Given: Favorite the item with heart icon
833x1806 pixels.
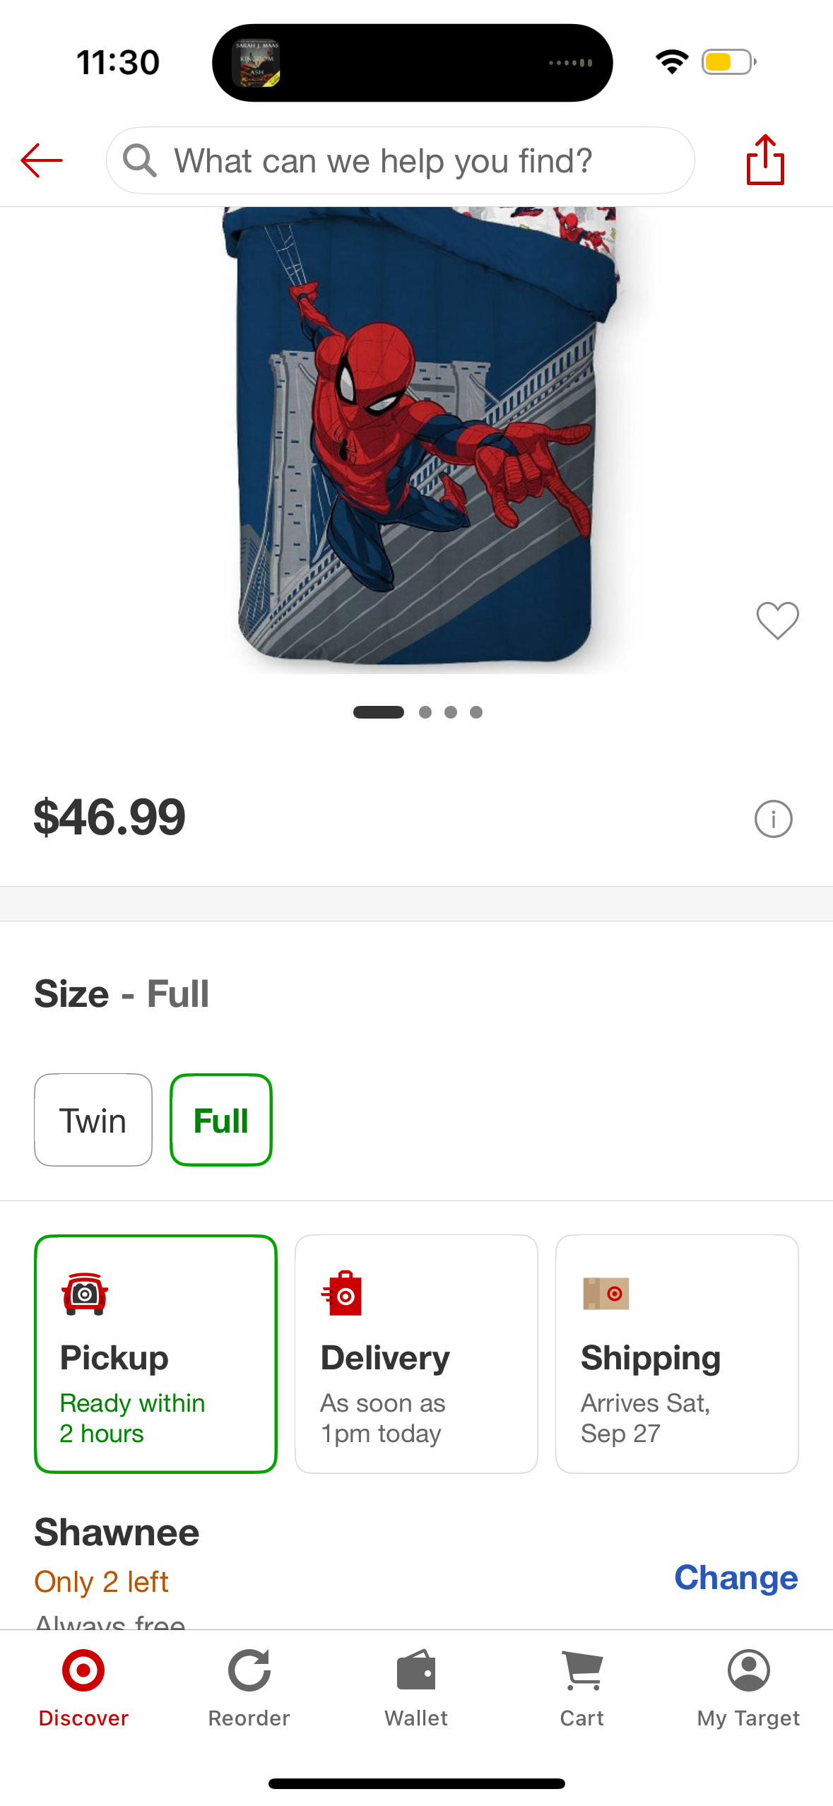Looking at the screenshot, I should tap(777, 620).
